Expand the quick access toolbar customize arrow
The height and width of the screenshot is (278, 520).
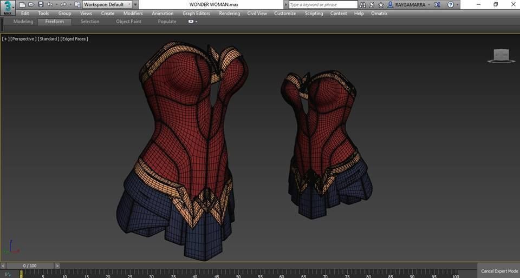pyautogui.click(x=135, y=5)
